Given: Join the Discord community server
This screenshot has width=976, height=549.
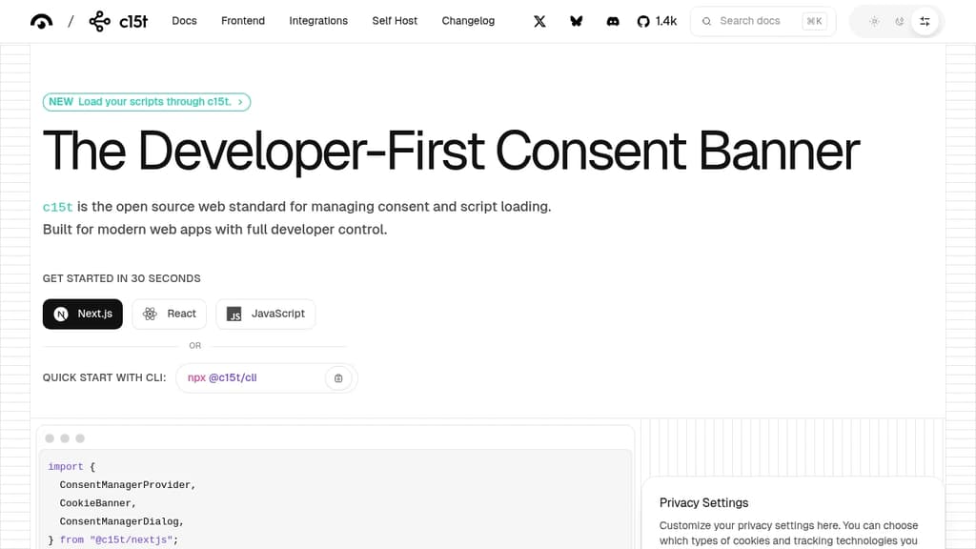Looking at the screenshot, I should tap(613, 21).
